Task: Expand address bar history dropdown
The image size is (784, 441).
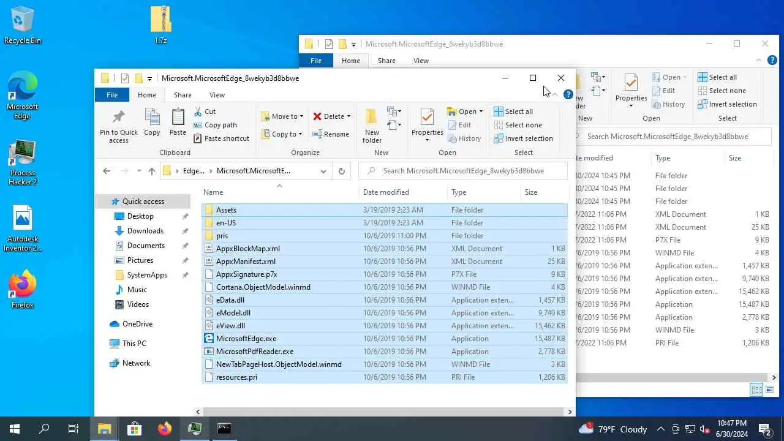Action: click(x=324, y=171)
